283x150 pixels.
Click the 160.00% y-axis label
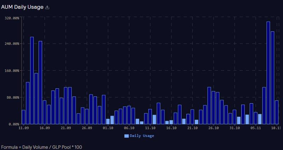pos(12,70)
